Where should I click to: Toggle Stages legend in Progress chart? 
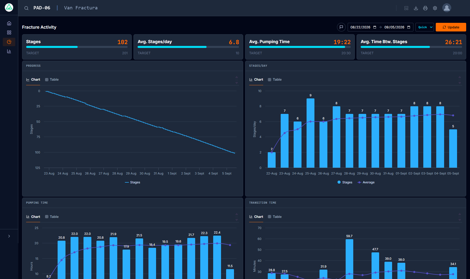[x=132, y=182]
